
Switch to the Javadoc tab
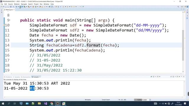click(x=17, y=77)
